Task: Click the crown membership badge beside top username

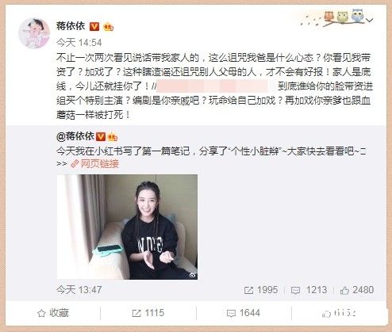Action: (108, 27)
